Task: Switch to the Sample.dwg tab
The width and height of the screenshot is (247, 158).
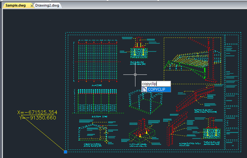Action: [x=16, y=6]
